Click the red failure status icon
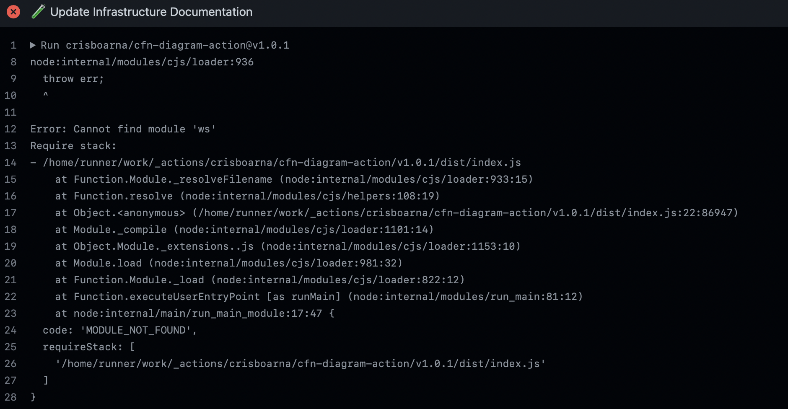The width and height of the screenshot is (788, 409). [x=13, y=12]
